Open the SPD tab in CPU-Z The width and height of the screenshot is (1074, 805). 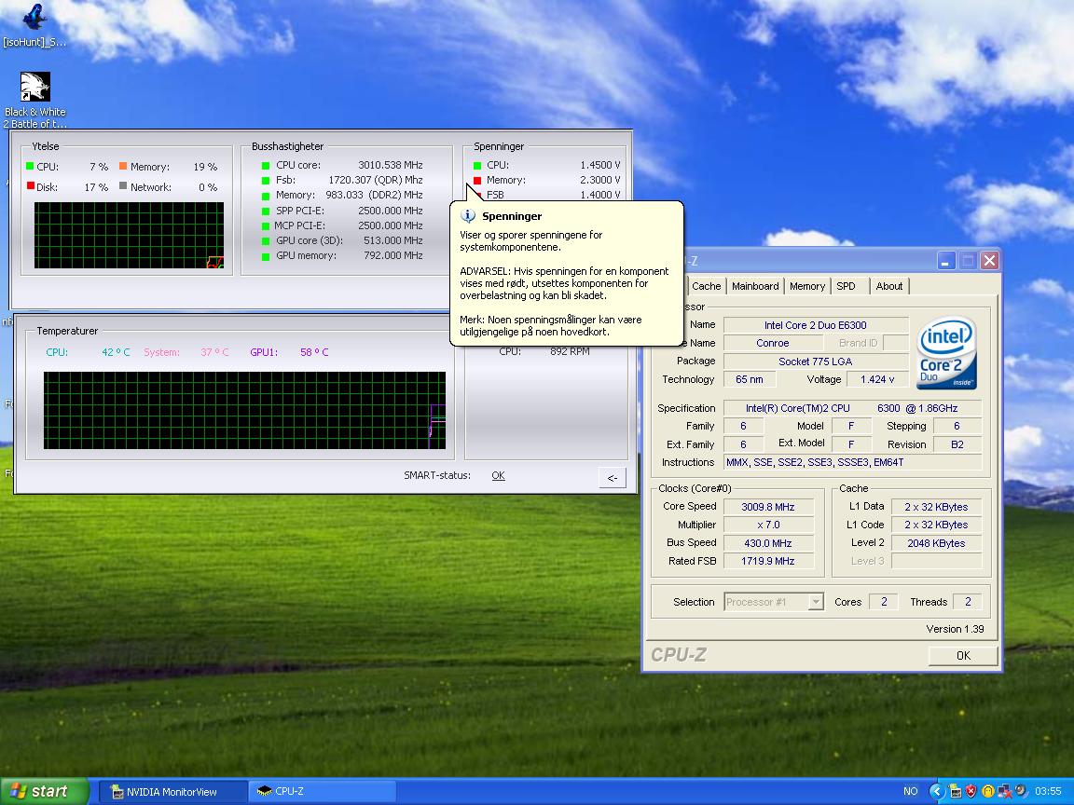pyautogui.click(x=846, y=286)
